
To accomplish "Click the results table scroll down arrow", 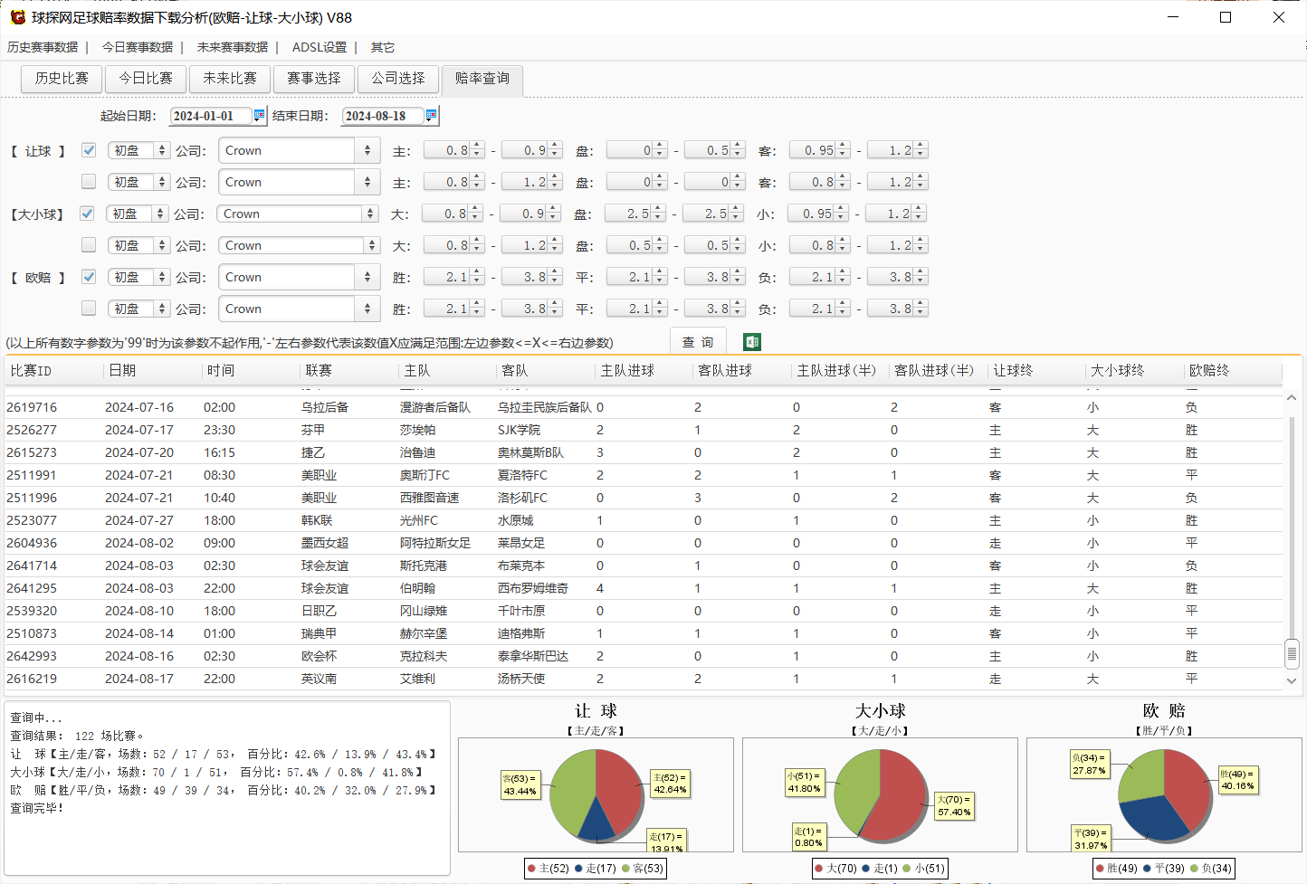I will (1292, 680).
